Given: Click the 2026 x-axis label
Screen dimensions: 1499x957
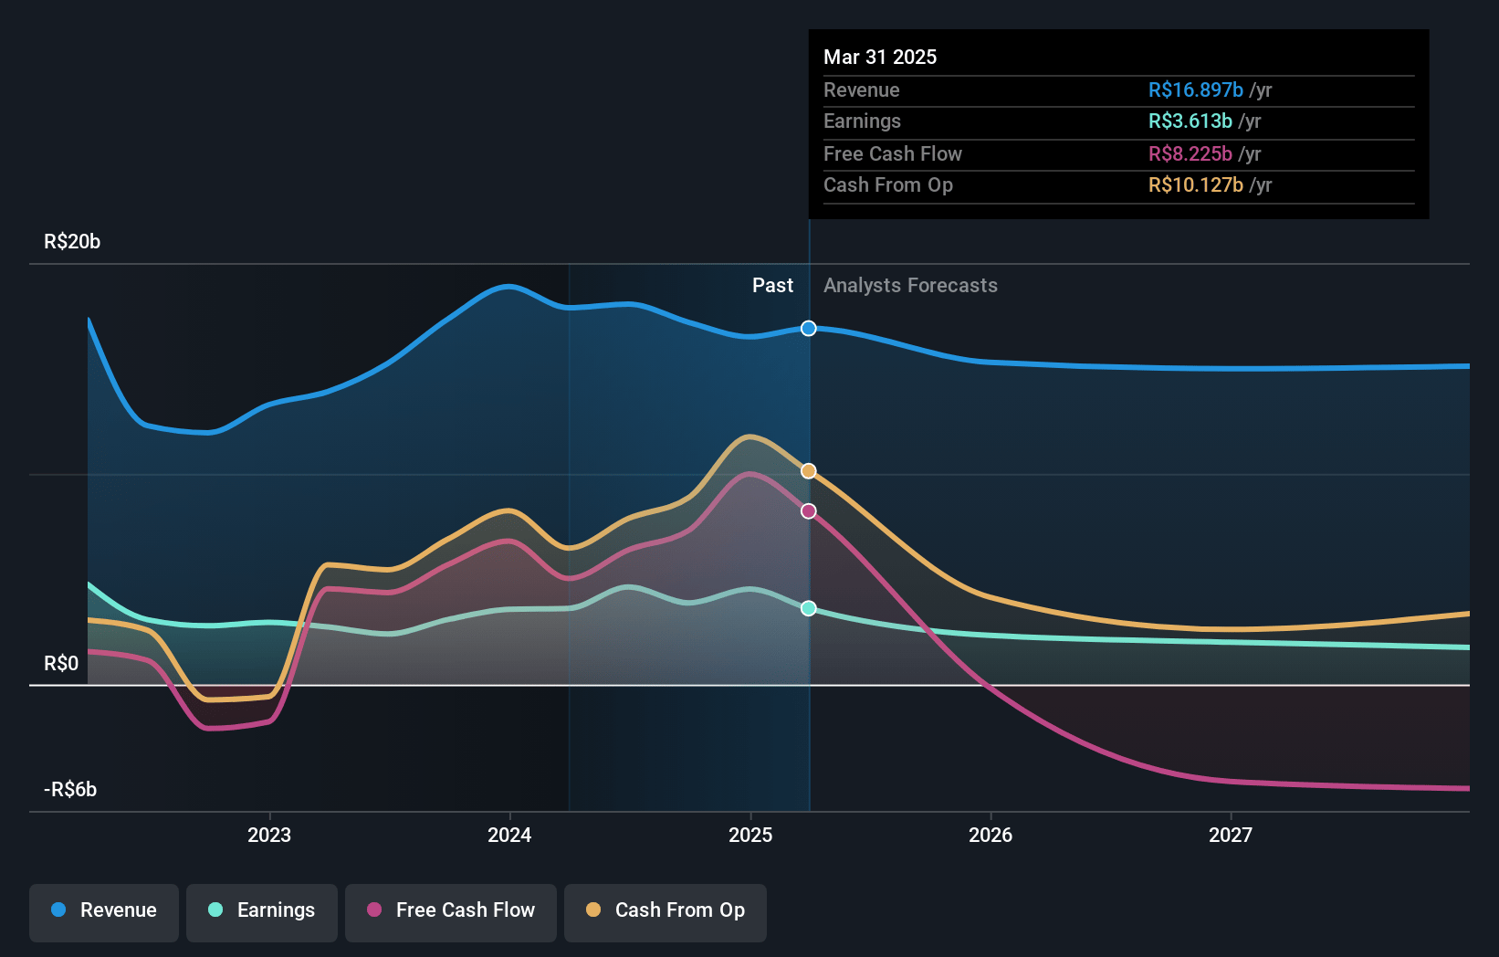Looking at the screenshot, I should 991,835.
